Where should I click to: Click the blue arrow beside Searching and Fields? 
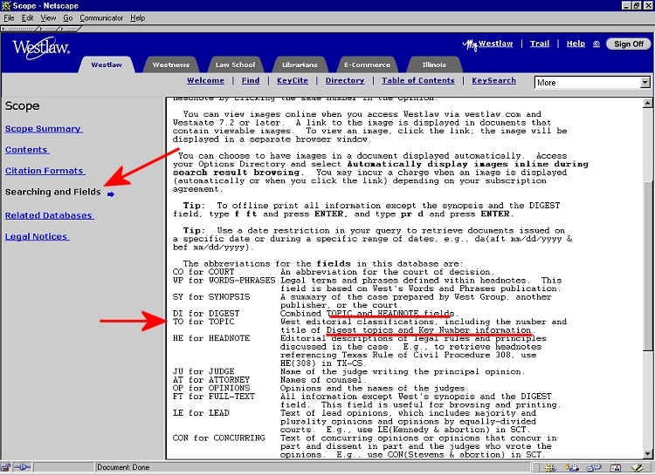[111, 193]
